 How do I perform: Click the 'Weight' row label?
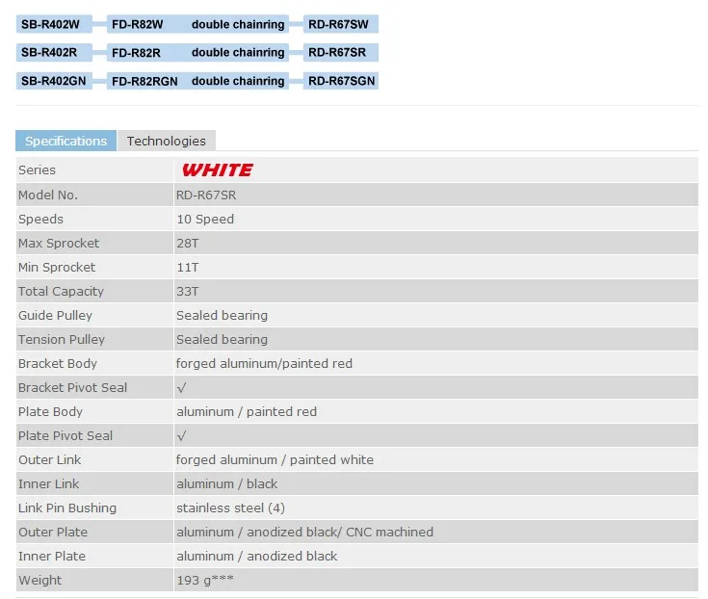[39, 580]
